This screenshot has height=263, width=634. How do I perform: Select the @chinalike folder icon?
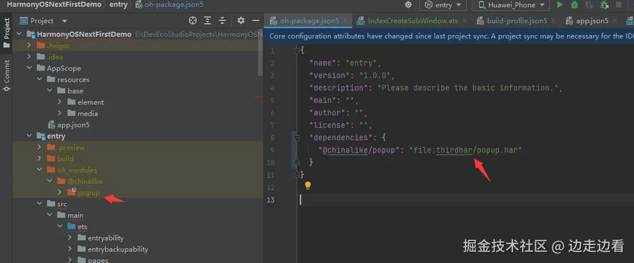61,181
